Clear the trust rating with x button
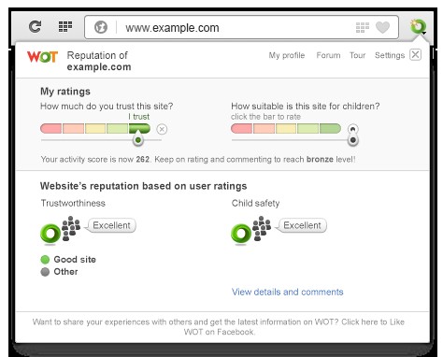 162,129
